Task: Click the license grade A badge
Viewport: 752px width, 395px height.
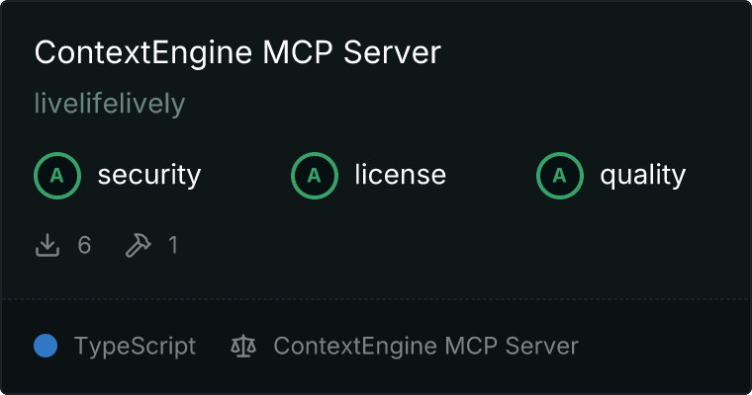Action: pos(314,176)
